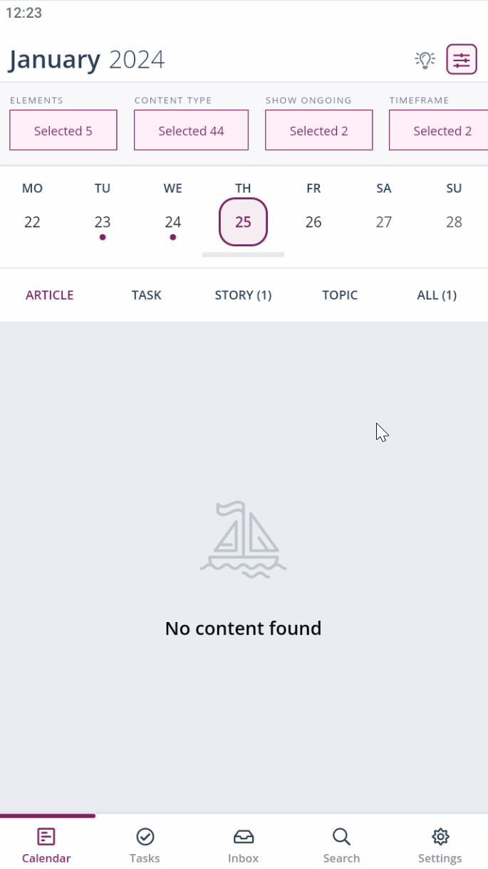The width and height of the screenshot is (488, 869).
Task: Expand the Show Ongoing filter dropdown
Action: [x=318, y=130]
